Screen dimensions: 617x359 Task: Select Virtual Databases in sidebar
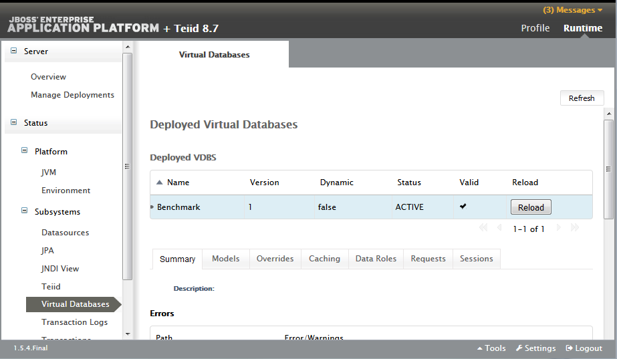pos(74,304)
